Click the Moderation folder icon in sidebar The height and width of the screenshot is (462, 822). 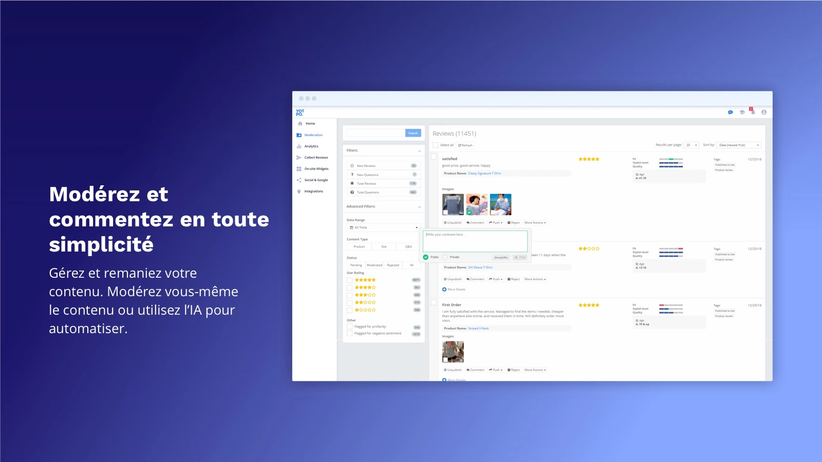[299, 135]
